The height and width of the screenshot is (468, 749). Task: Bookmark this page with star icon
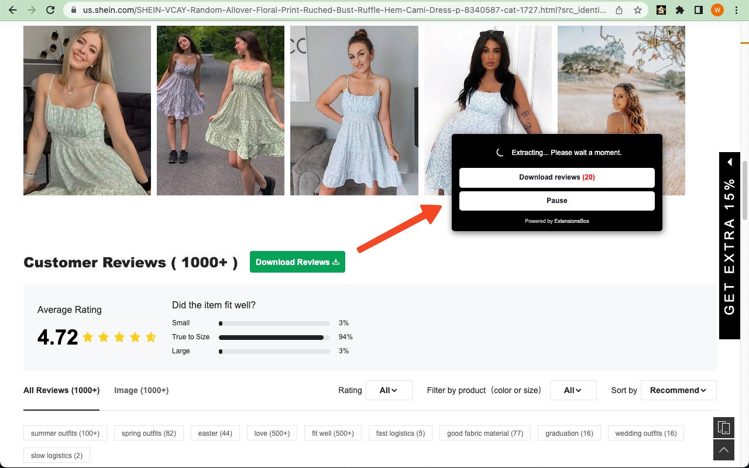(x=638, y=10)
